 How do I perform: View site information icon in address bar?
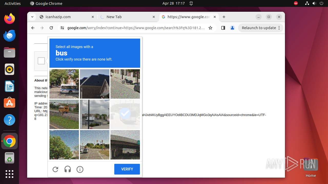[x=62, y=28]
